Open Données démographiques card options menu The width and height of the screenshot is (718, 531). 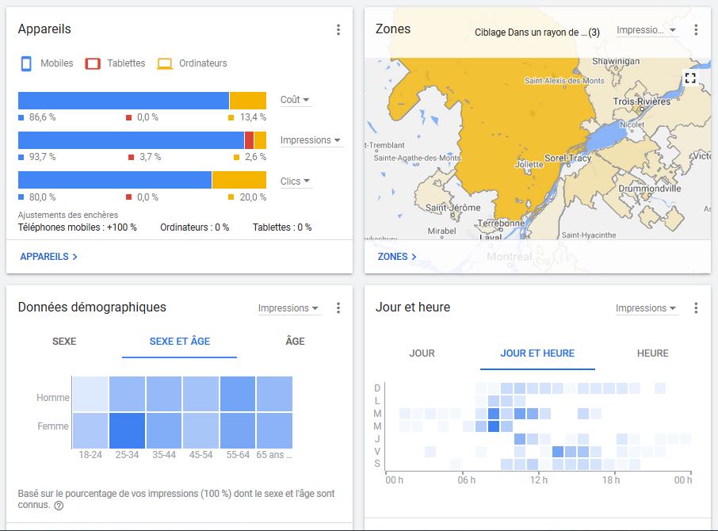coord(338,308)
